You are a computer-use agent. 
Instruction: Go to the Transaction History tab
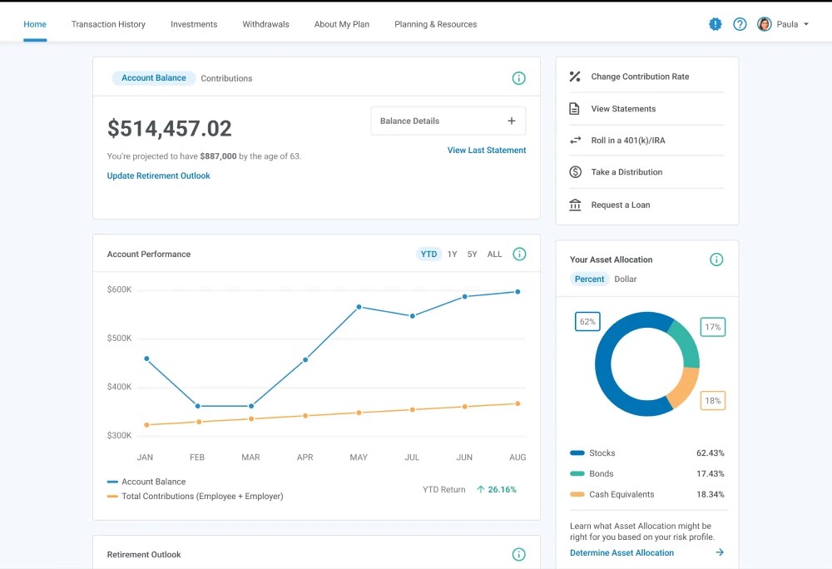coord(108,24)
